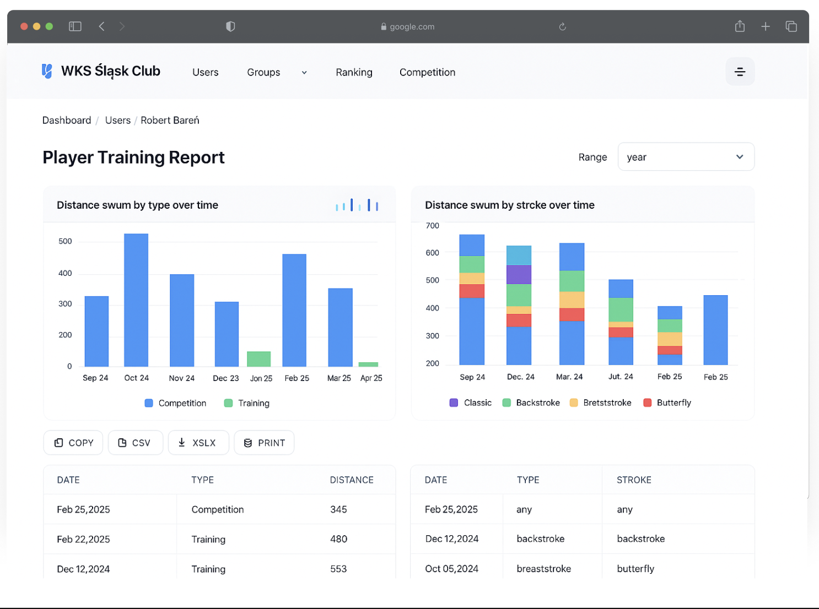Click the Dec 12,2024 cell in stroke table
The height and width of the screenshot is (609, 819).
[451, 539]
